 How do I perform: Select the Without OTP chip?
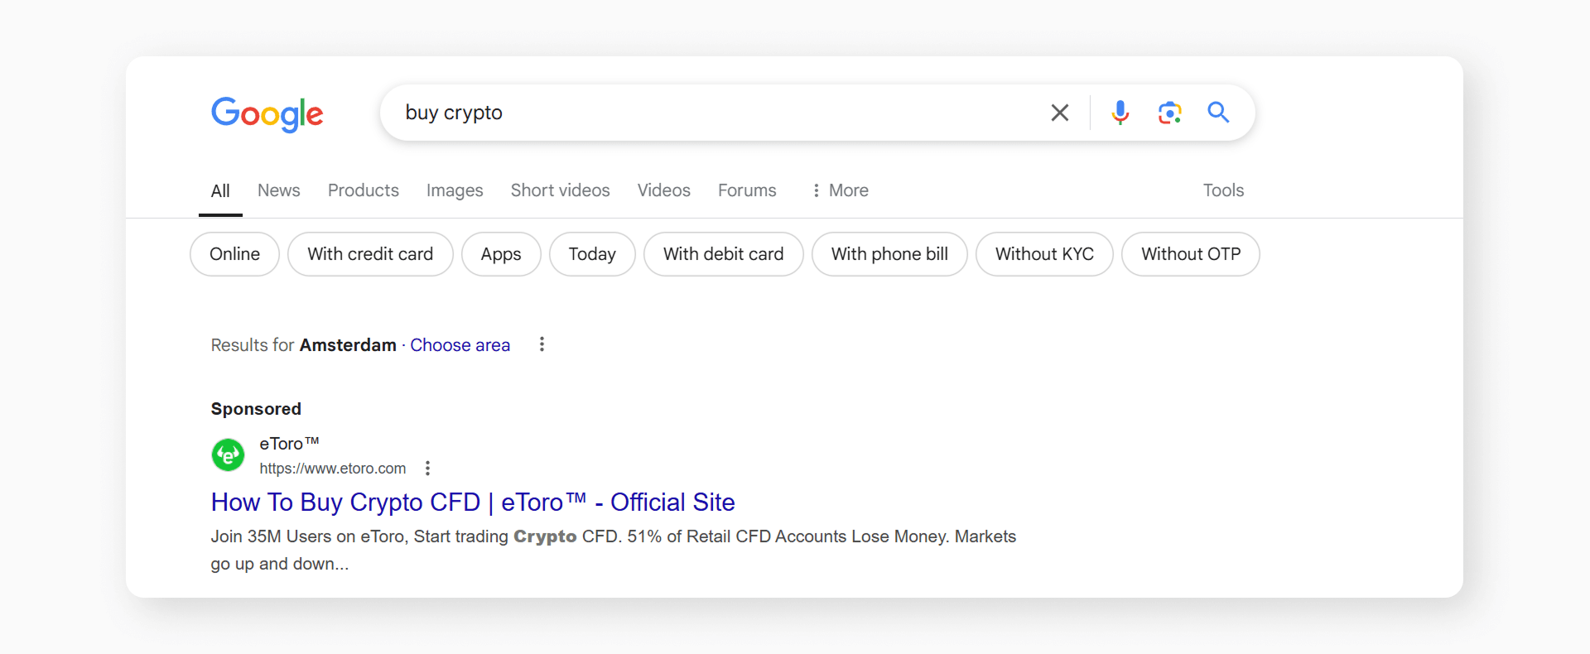(1191, 254)
